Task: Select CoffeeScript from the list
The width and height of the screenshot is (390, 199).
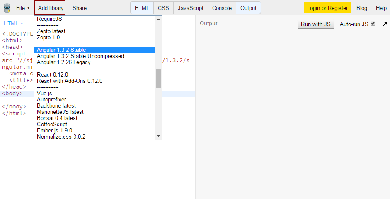Action: click(x=94, y=125)
